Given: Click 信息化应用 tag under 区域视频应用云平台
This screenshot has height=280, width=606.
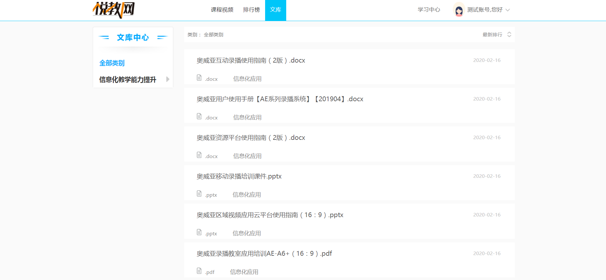Looking at the screenshot, I should 247,233.
